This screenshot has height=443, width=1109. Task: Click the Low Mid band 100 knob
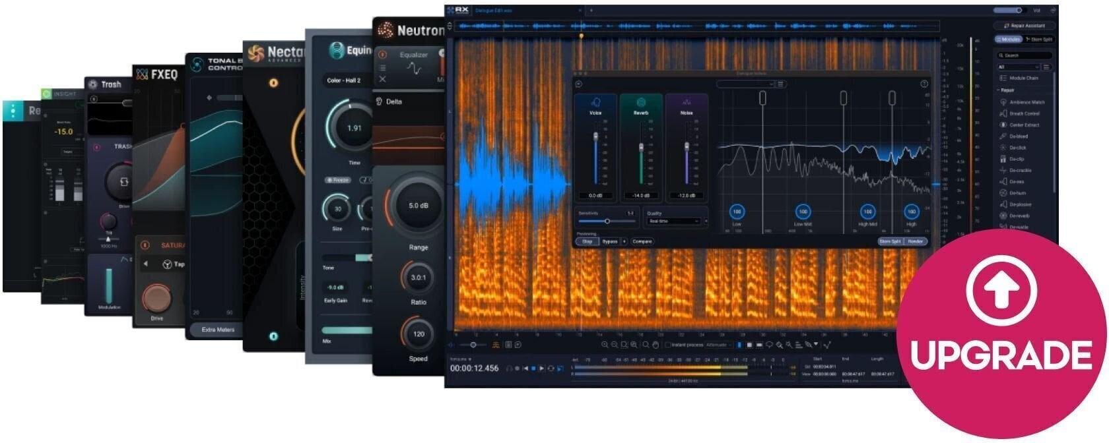pos(803,212)
